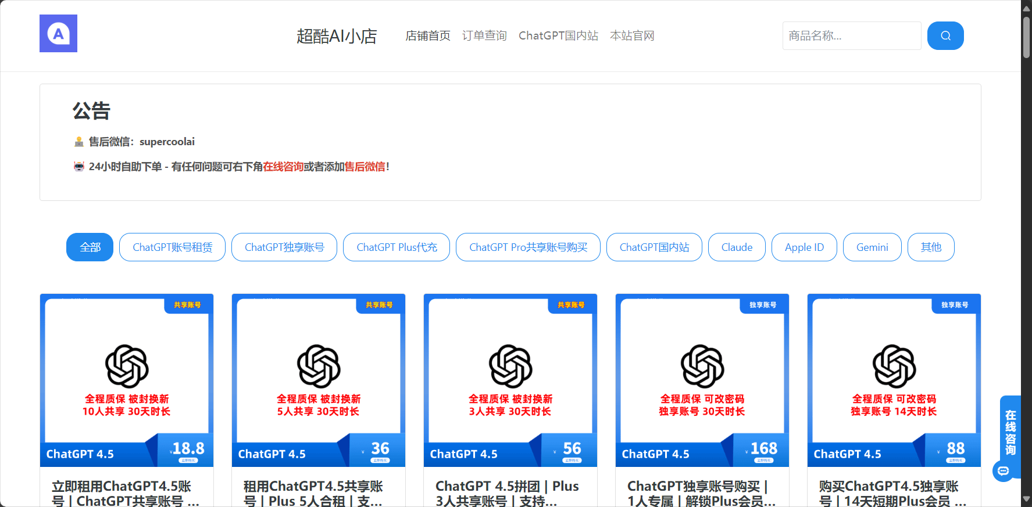1032x507 pixels.
Task: Filter products by Apple ID category
Action: pos(804,247)
